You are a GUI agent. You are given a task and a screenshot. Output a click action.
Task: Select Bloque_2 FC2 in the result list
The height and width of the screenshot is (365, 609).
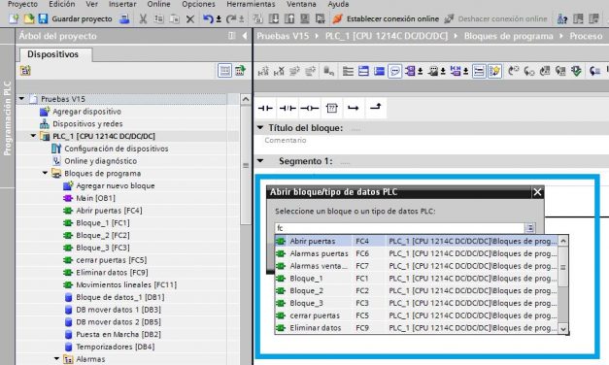click(416, 291)
